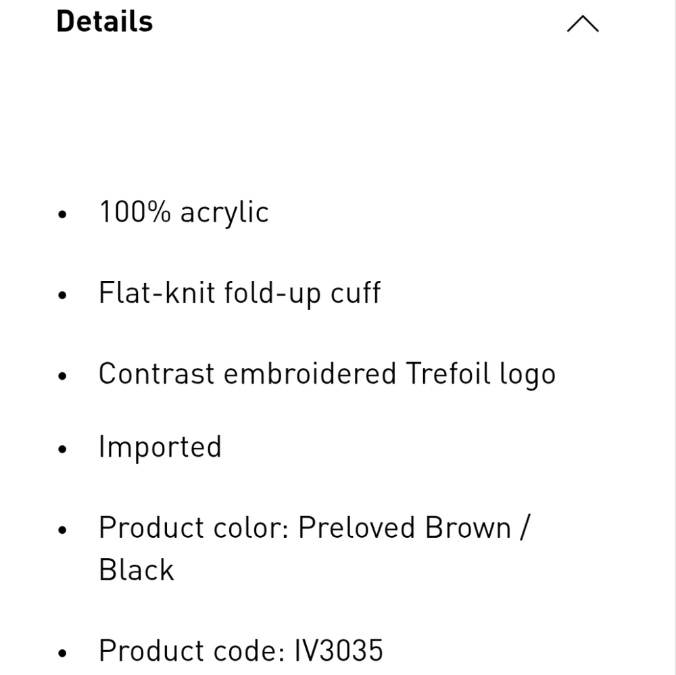Click the Product code line
676x675 pixels.
pos(241,651)
